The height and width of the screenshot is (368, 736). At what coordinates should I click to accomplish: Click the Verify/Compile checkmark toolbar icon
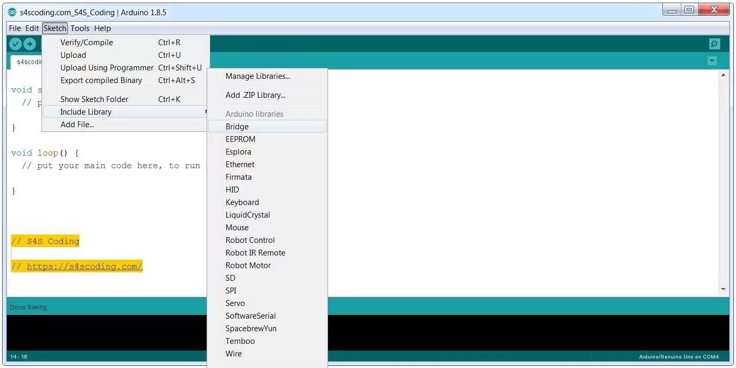(x=15, y=44)
